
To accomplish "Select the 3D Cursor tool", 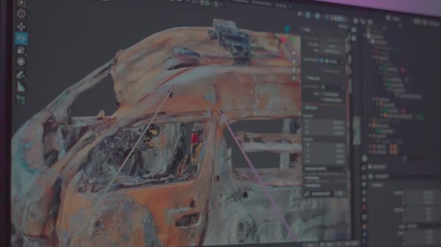I will 21,13.
